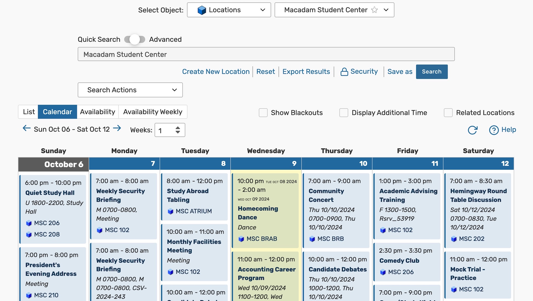
Task: Expand the Search Actions dropdown
Action: [x=130, y=90]
